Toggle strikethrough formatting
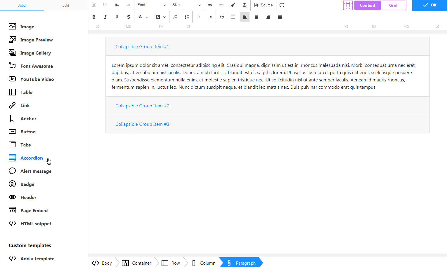The image size is (447, 267). 129,17
